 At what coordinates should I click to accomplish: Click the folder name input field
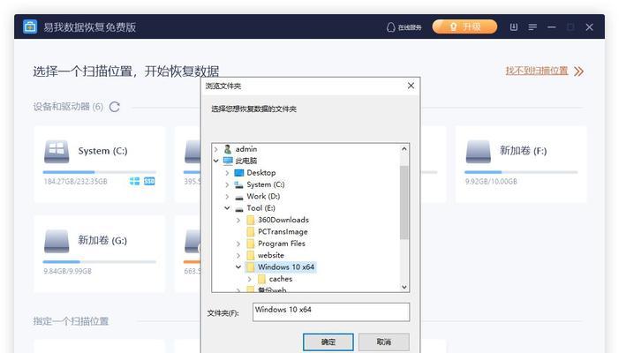click(331, 312)
